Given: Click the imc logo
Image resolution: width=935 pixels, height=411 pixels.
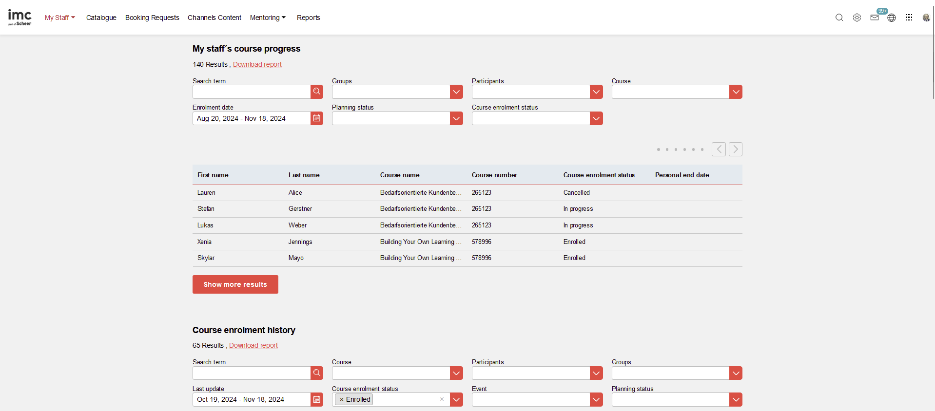Looking at the screenshot, I should [19, 18].
